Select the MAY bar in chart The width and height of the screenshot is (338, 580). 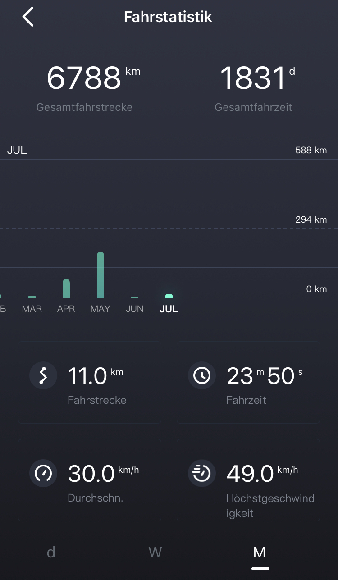click(x=100, y=275)
